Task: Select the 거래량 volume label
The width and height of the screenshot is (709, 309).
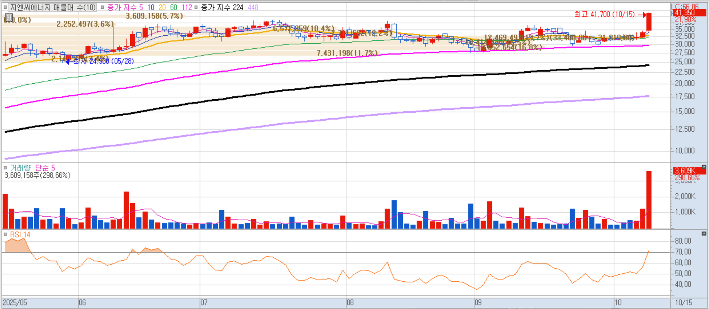Action: point(20,167)
